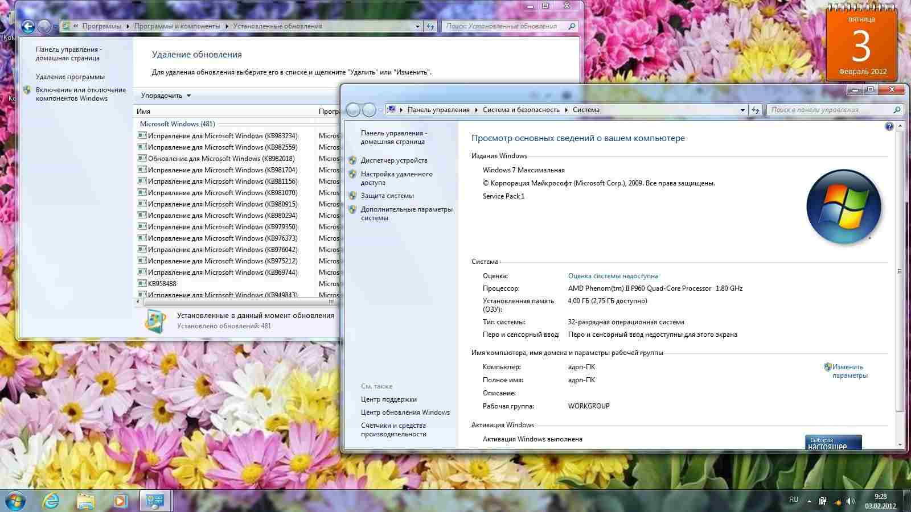
Task: Launch Internet Explorer from taskbar
Action: pyautogui.click(x=51, y=501)
